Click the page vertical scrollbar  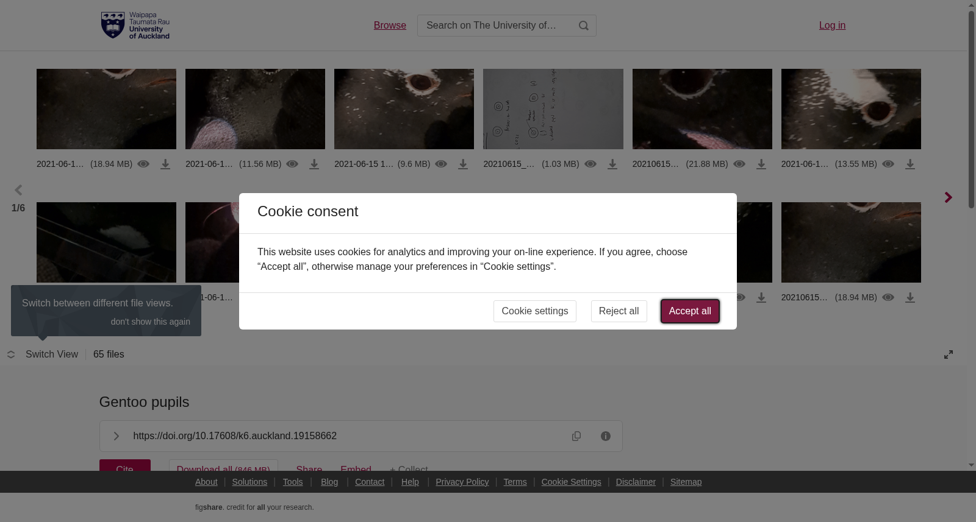pyautogui.click(x=971, y=110)
